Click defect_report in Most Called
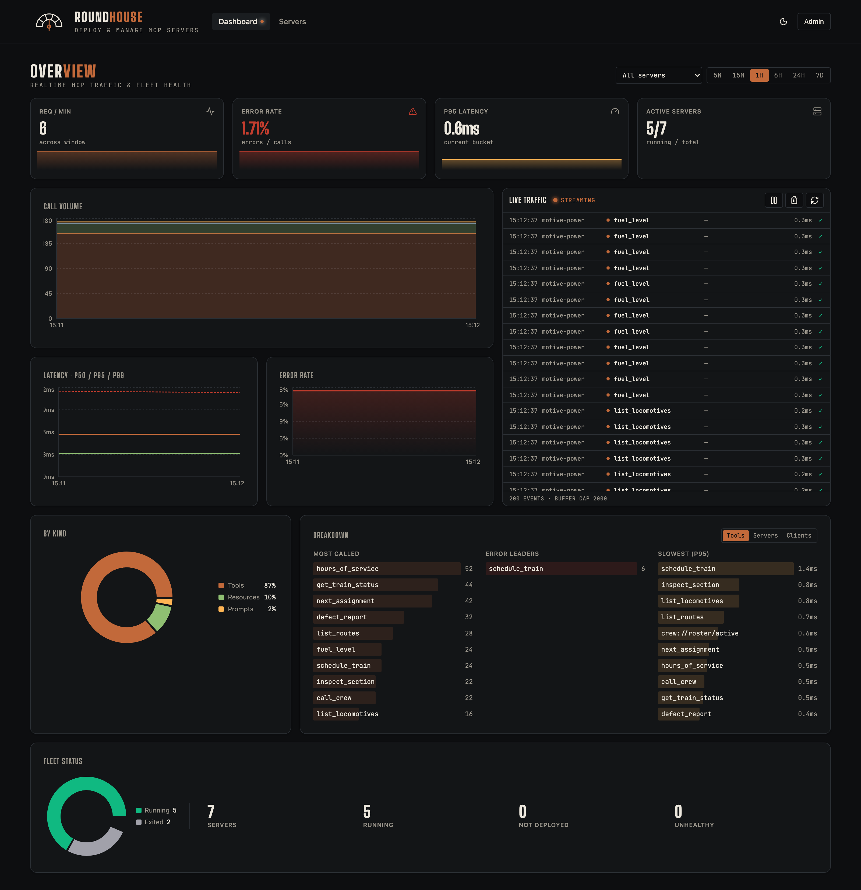861x890 pixels. tap(359, 617)
